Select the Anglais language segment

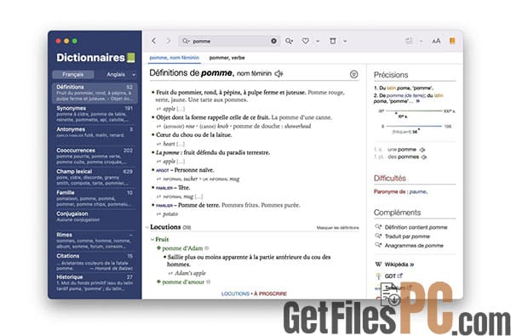pos(116,75)
